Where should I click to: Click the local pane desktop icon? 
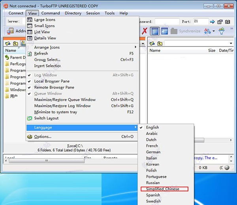click(23, 43)
